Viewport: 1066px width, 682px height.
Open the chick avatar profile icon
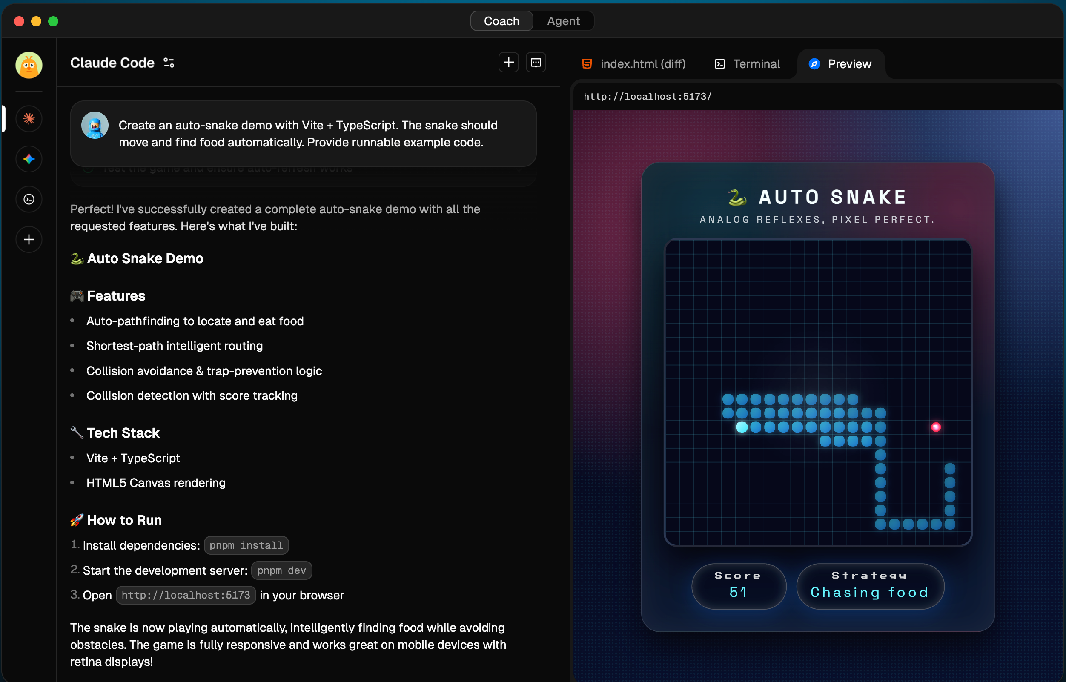(x=29, y=65)
